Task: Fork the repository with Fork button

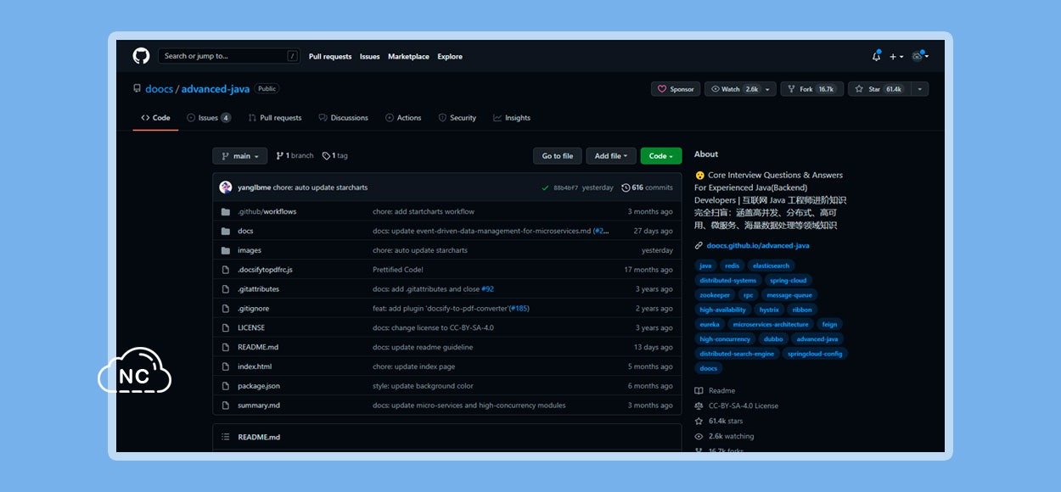Action: coord(811,89)
